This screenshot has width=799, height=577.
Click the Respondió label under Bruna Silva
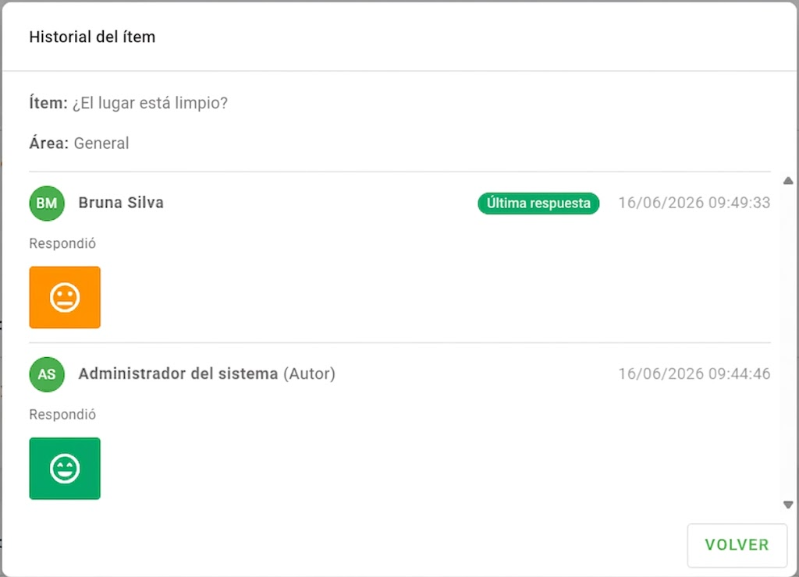point(62,243)
